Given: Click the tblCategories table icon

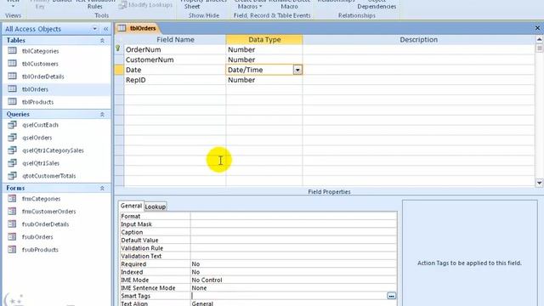Looking at the screenshot, I should pos(12,51).
